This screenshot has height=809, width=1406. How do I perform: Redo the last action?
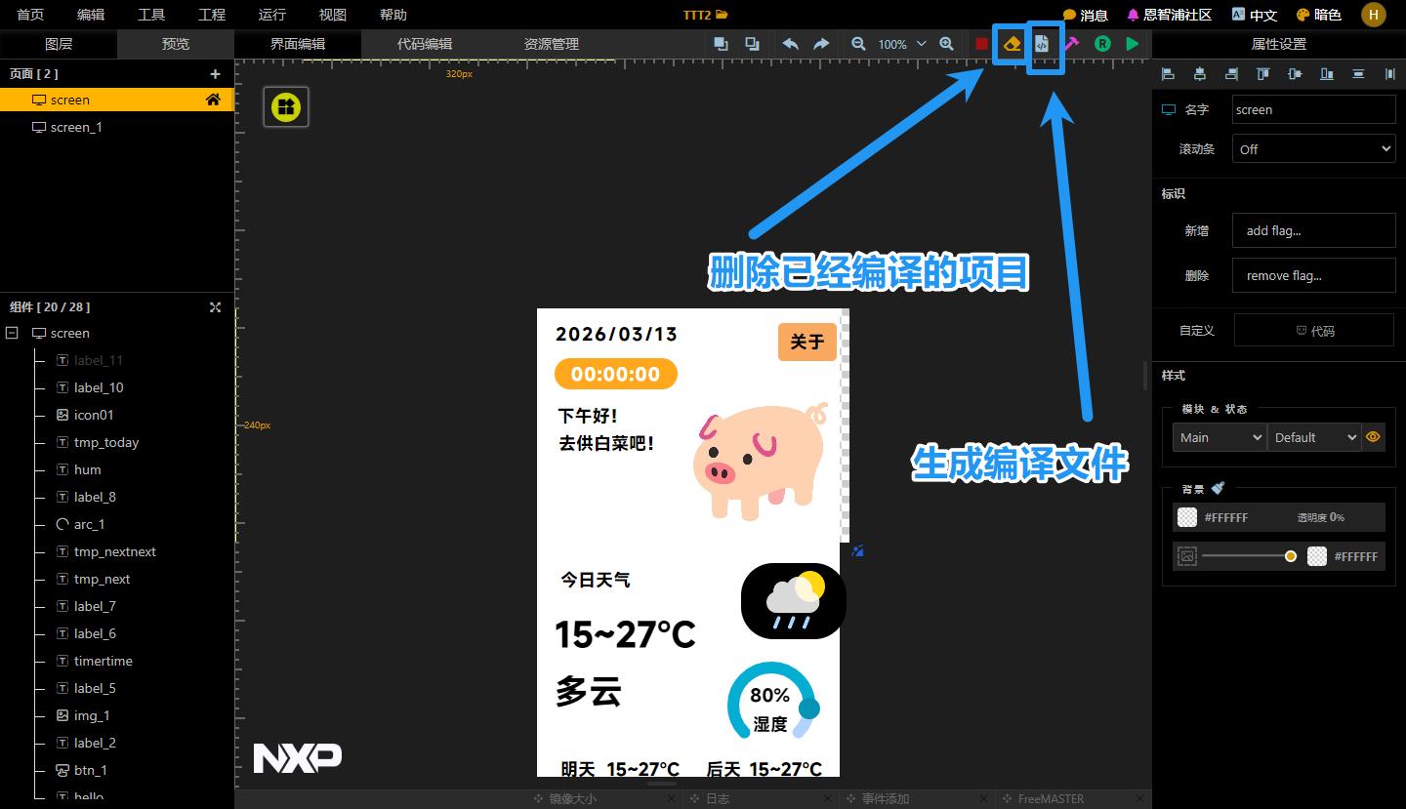(821, 44)
